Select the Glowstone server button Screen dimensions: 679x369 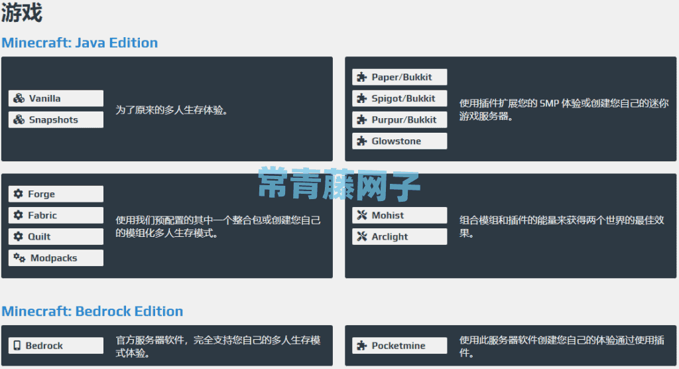tap(400, 141)
